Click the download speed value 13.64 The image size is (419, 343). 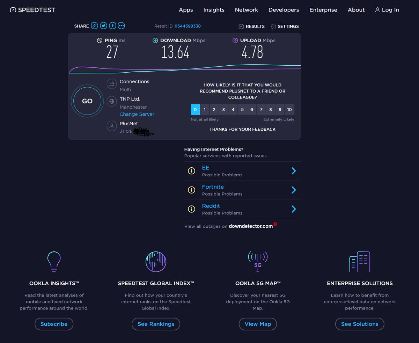point(175,52)
